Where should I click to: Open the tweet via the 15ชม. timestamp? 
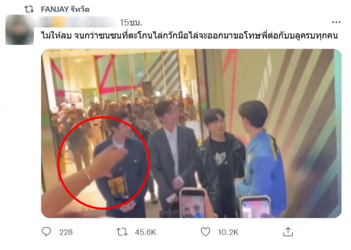[131, 23]
